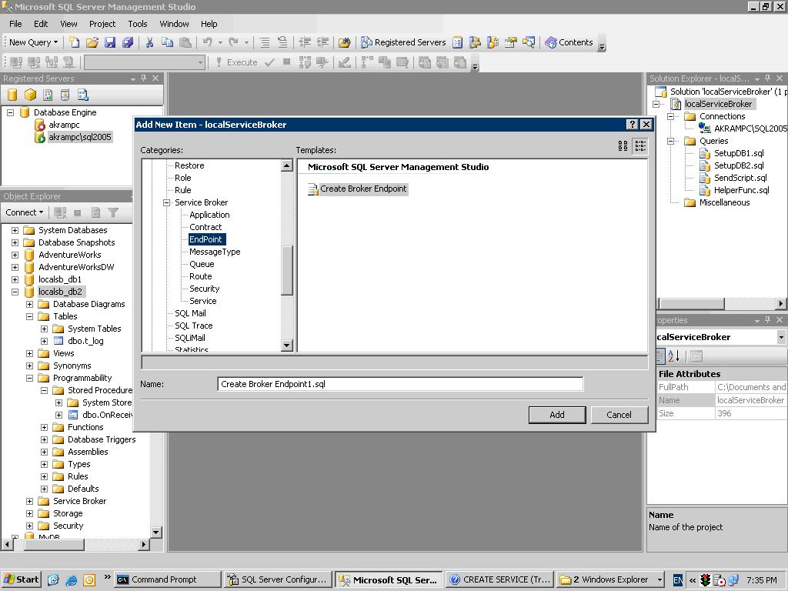Open the Edit menu
Screen dimensions: 788x591
[41, 24]
